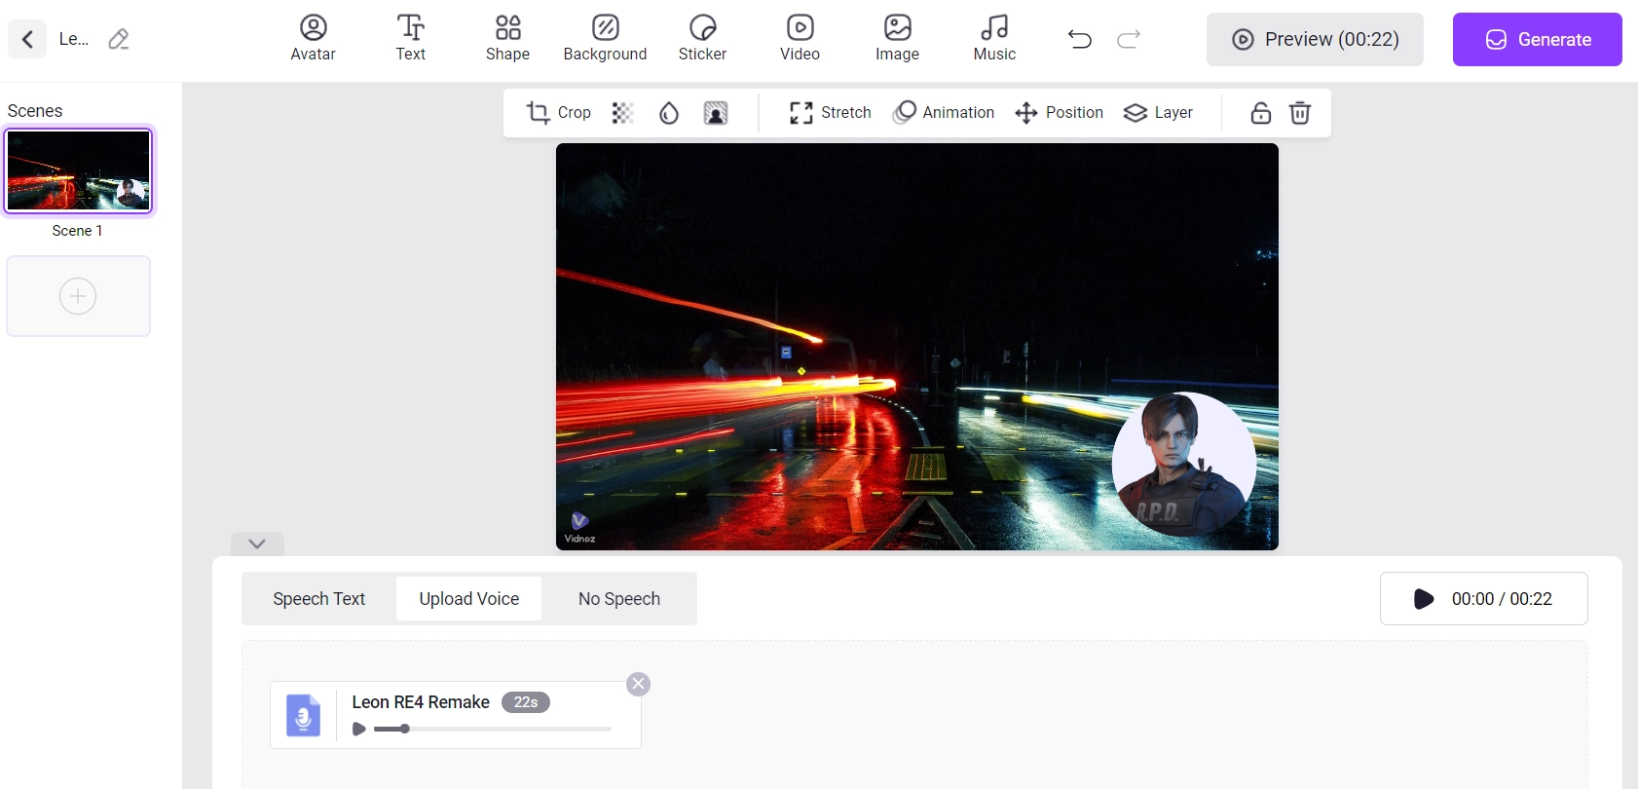Image resolution: width=1638 pixels, height=789 pixels.
Task: Open the Music tool
Action: [994, 39]
